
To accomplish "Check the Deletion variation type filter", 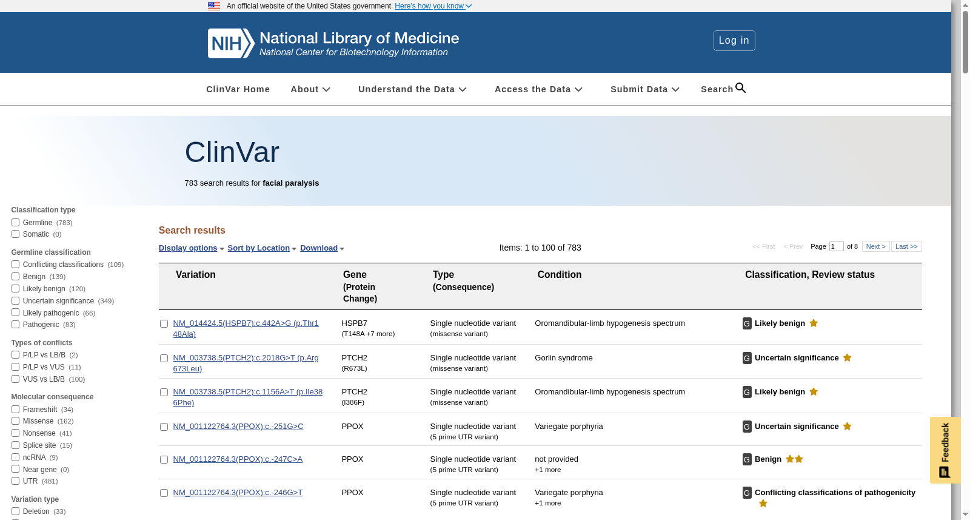I will 15,512.
